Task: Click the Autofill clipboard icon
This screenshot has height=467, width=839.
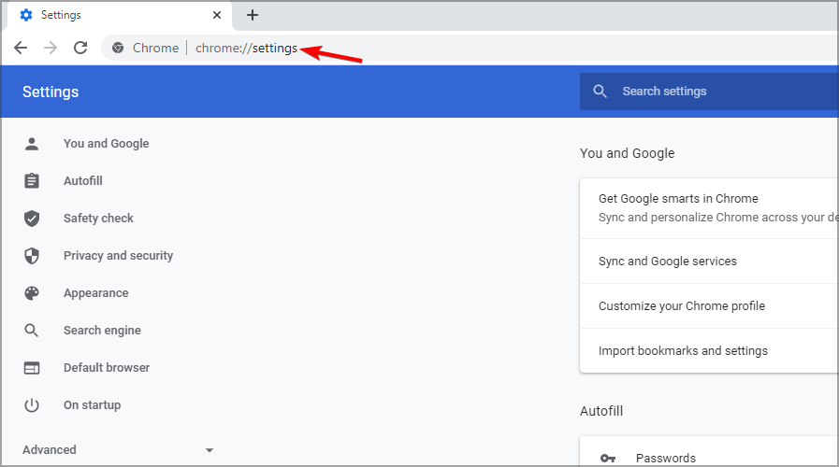Action: [32, 180]
